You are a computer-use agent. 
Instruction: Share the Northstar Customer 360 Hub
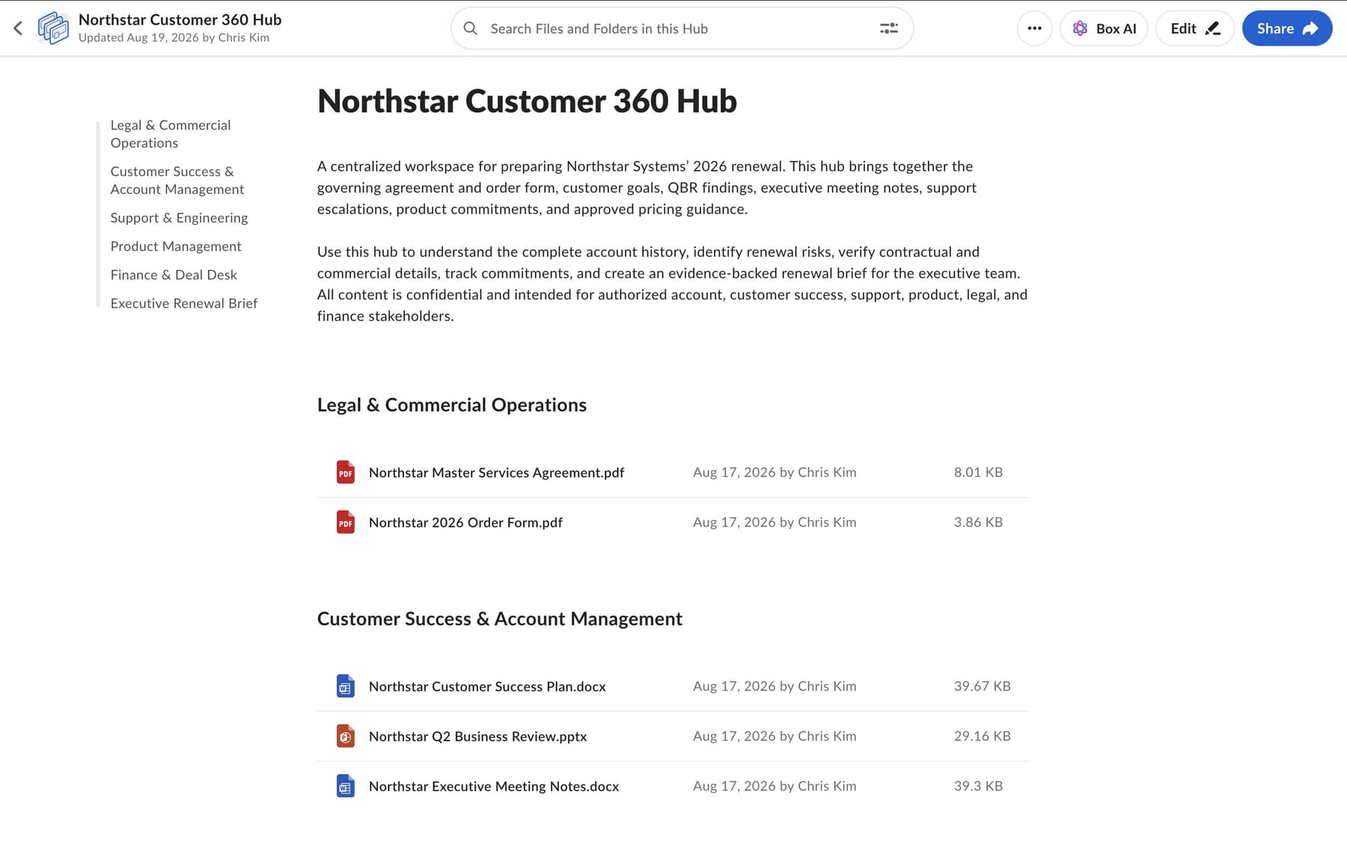point(1287,28)
